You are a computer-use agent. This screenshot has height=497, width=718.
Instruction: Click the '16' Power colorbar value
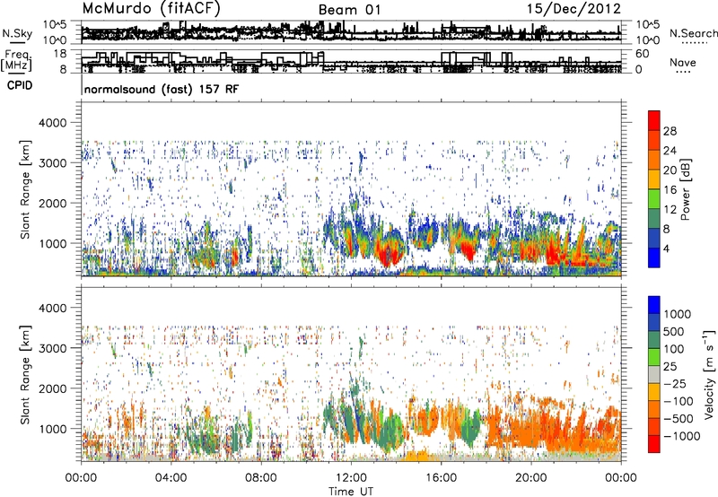pos(670,190)
